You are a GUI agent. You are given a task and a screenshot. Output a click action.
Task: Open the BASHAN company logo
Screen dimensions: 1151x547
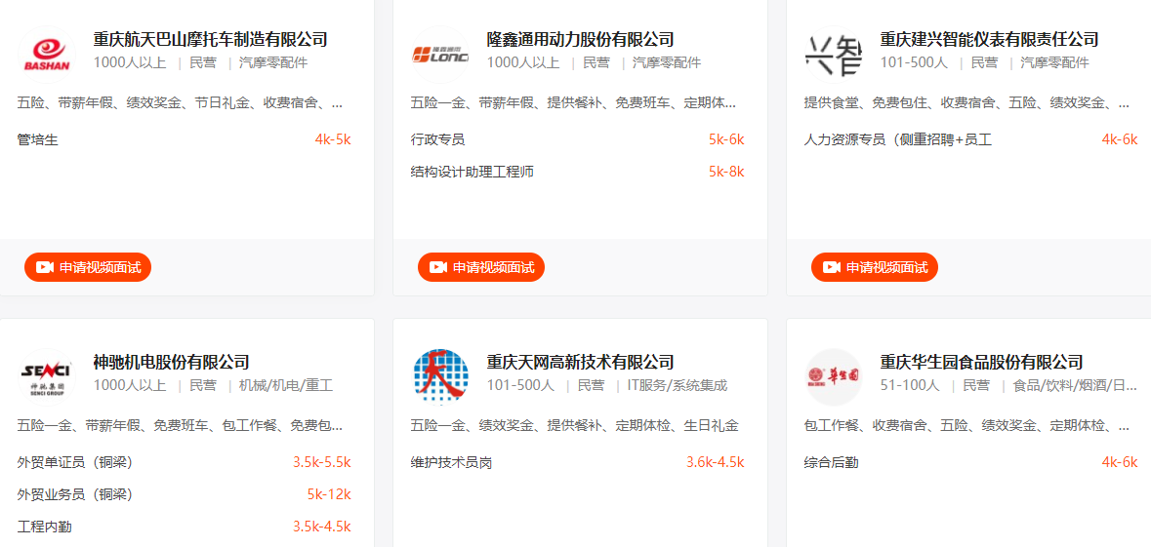[x=46, y=55]
